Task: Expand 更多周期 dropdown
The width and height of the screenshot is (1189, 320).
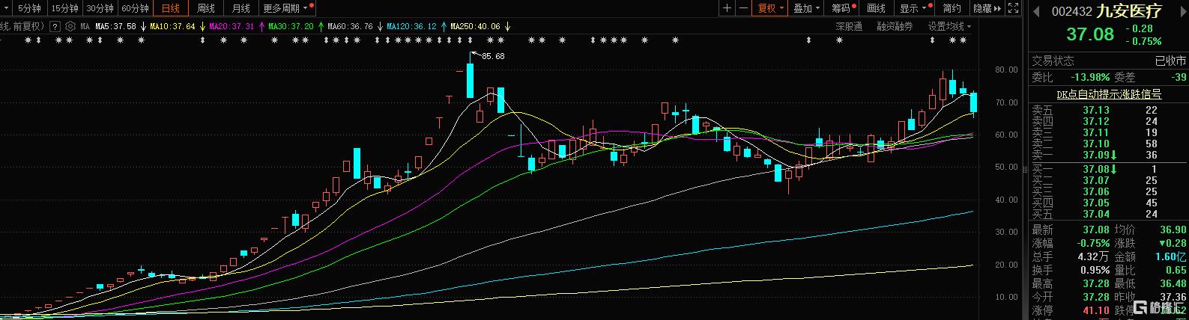Action: click(288, 8)
